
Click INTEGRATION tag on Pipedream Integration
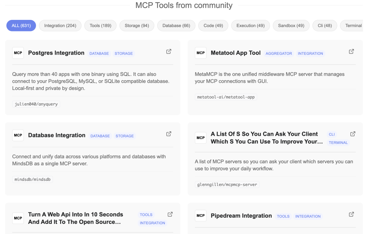[x=308, y=216]
